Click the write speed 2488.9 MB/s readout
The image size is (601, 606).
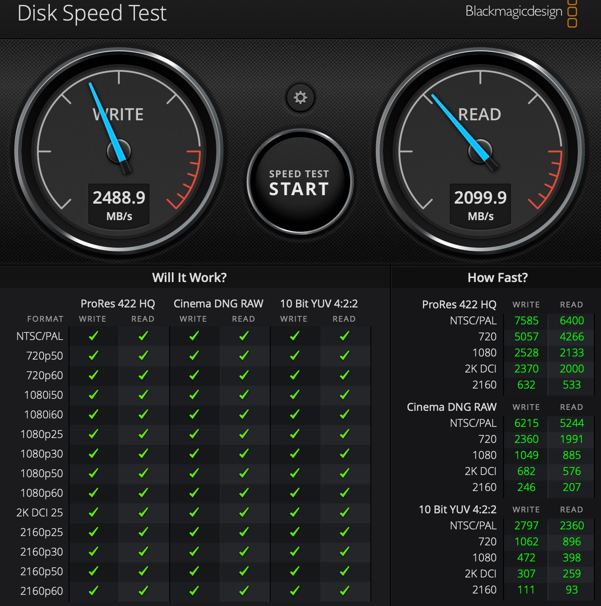click(119, 205)
